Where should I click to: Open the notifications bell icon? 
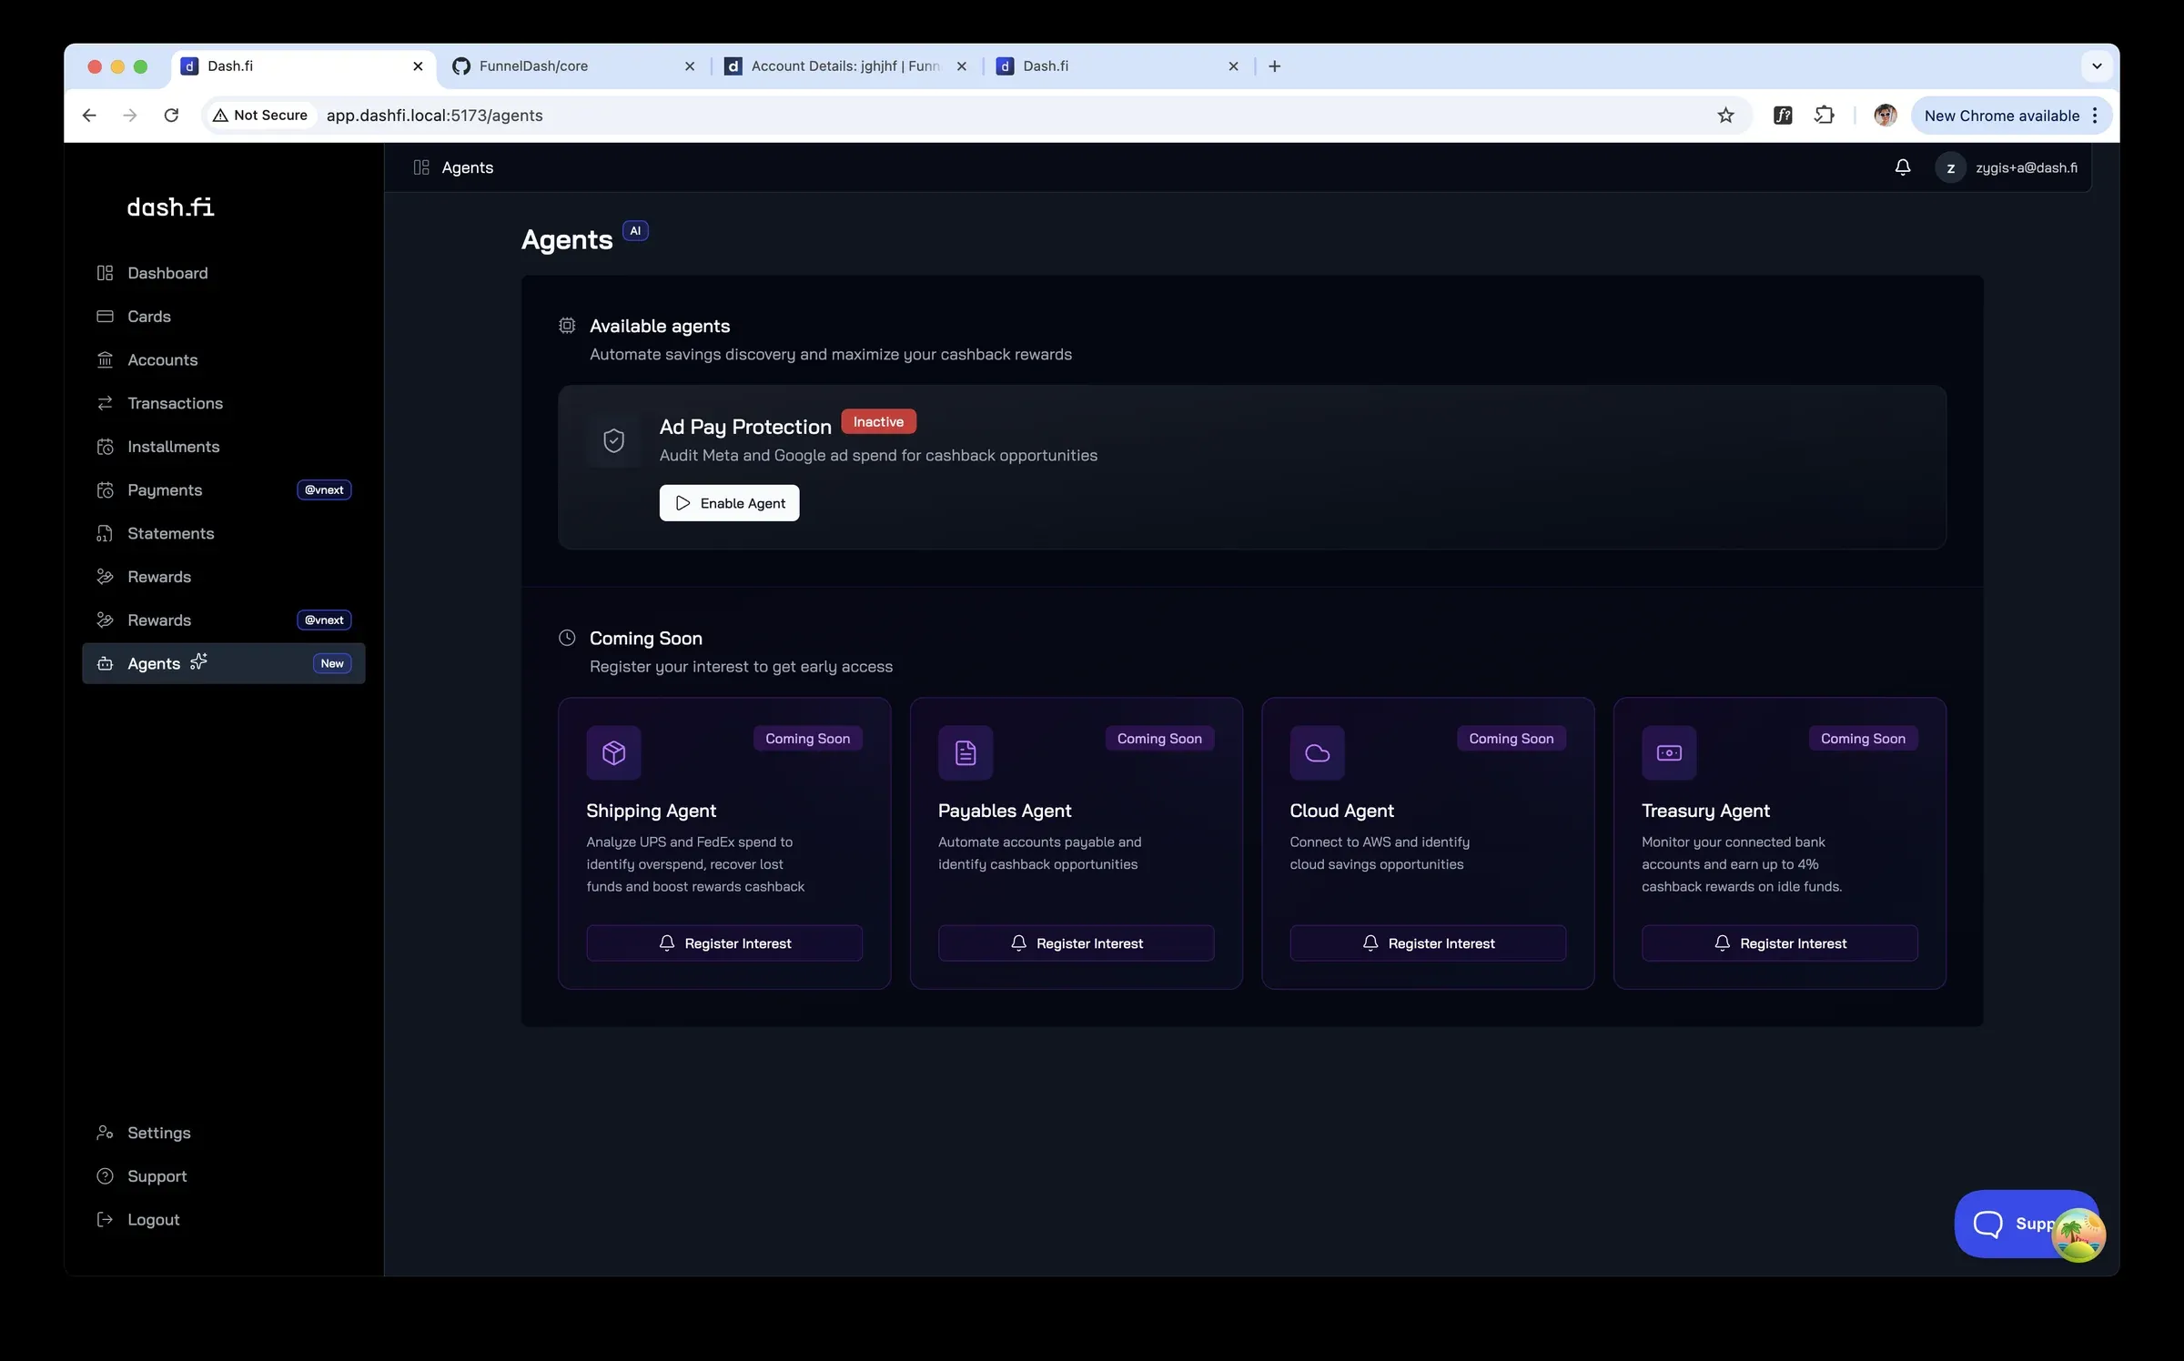[x=1902, y=167]
